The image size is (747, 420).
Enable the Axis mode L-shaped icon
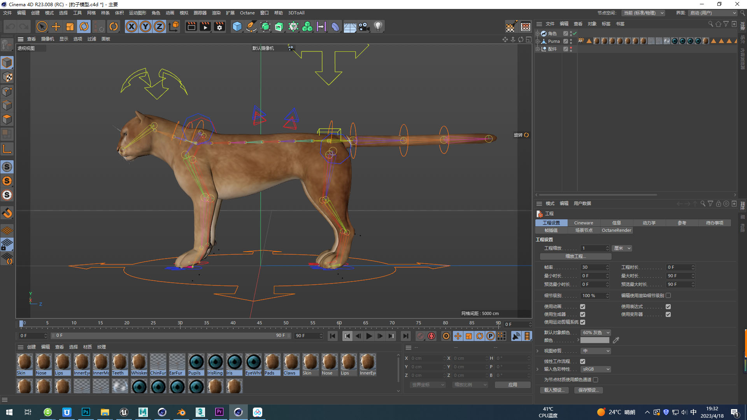pyautogui.click(x=7, y=149)
